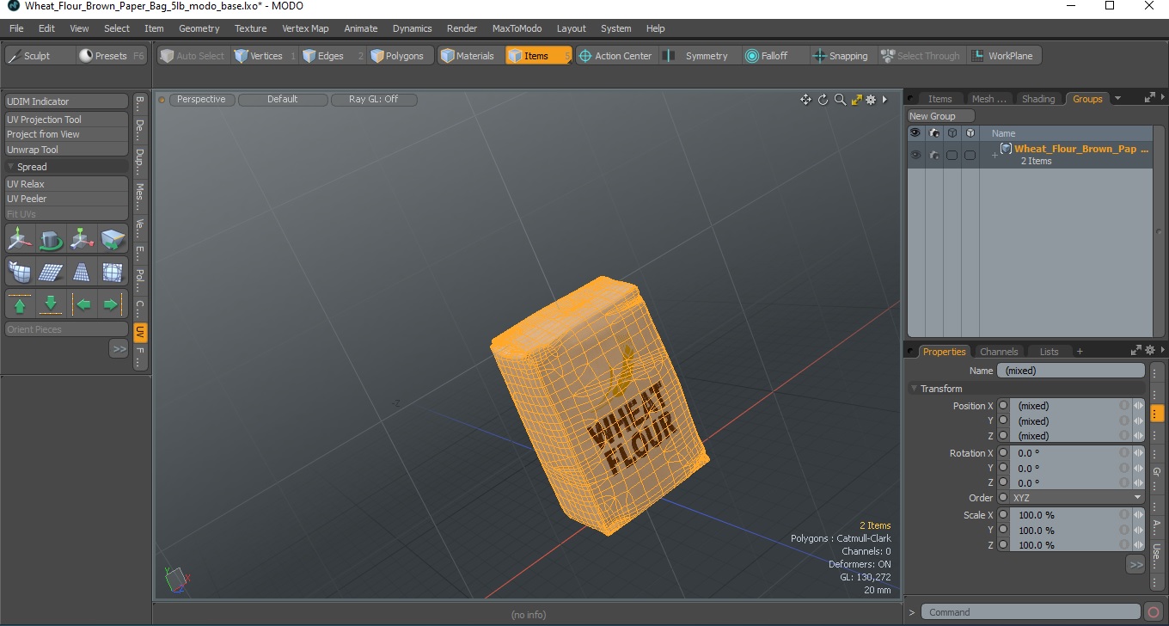Click the viewport move/pan icon
Screen dimensions: 1169x626
[805, 100]
